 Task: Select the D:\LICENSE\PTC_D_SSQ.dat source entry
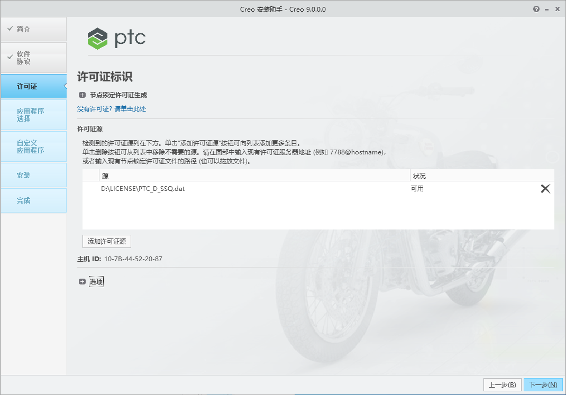tap(143, 189)
